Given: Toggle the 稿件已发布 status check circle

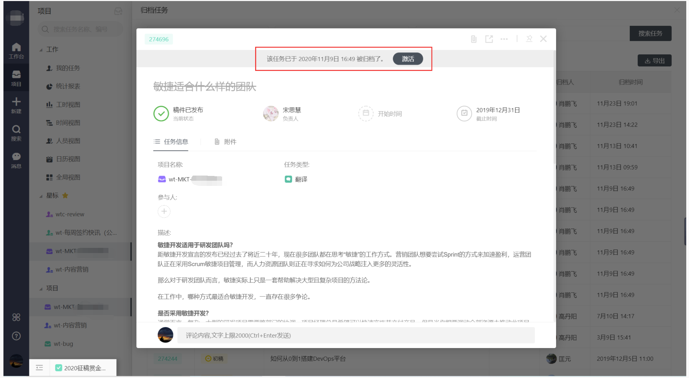Looking at the screenshot, I should (x=161, y=114).
